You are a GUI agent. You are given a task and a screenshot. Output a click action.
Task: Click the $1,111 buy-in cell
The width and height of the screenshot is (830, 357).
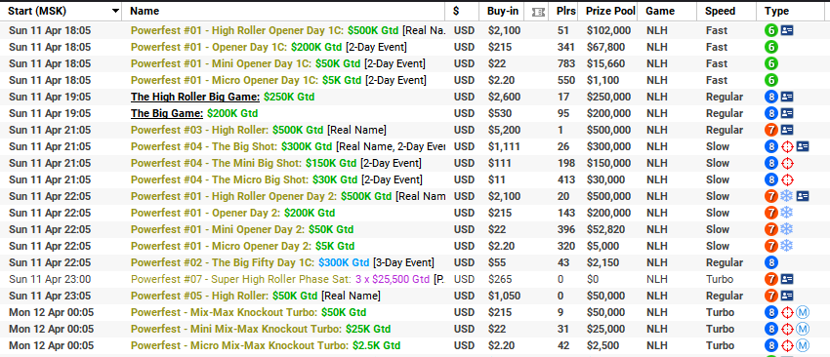coord(504,146)
